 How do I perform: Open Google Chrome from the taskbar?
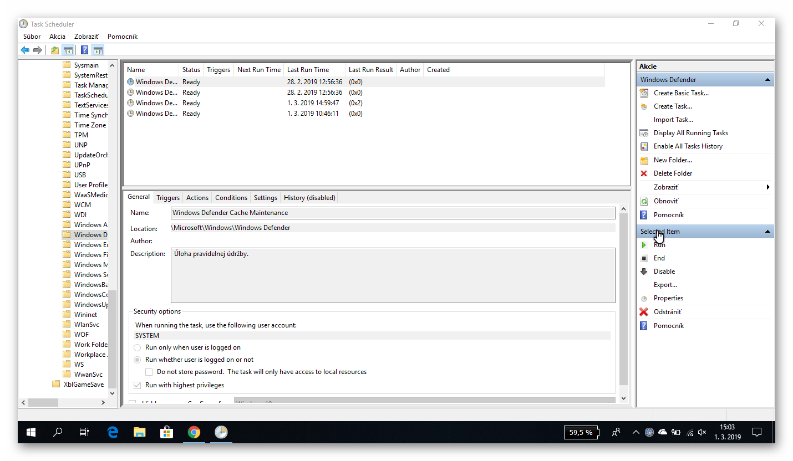click(x=194, y=432)
